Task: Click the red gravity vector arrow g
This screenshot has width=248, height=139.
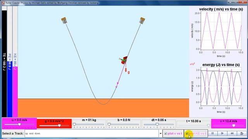Action: [126, 68]
